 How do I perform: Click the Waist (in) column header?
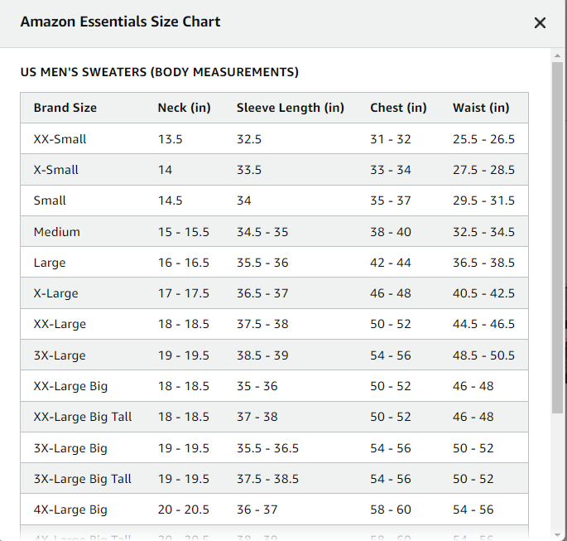tap(481, 108)
